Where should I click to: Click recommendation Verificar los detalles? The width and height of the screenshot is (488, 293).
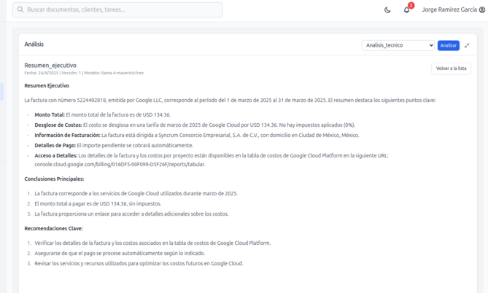[x=152, y=243]
